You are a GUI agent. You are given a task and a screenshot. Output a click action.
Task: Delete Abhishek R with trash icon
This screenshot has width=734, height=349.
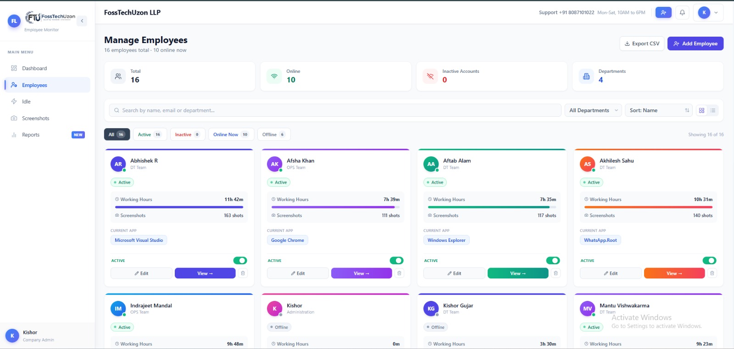tap(243, 273)
